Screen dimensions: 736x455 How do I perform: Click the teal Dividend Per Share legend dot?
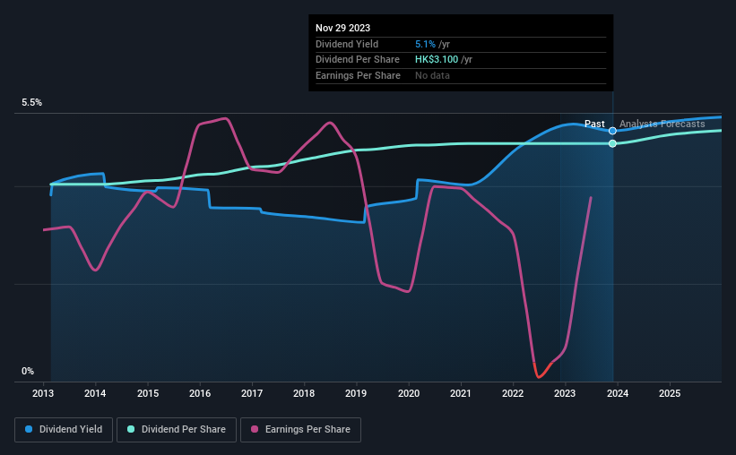pos(131,429)
